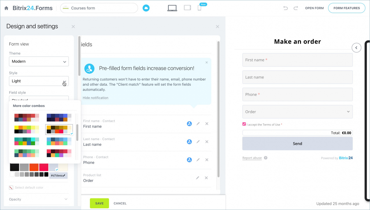Click the Select default color swatch icon
370x210 pixels.
[11, 187]
